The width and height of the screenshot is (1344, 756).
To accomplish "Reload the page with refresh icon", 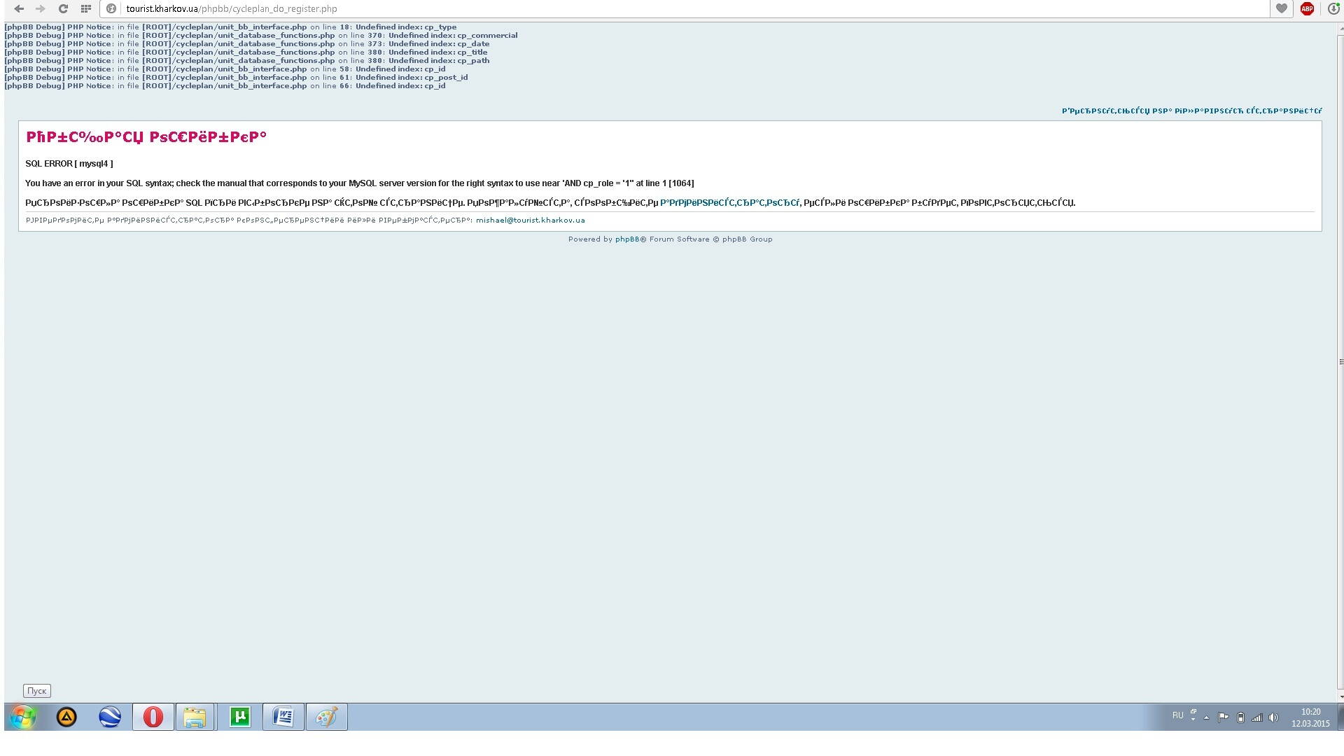I will point(63,8).
